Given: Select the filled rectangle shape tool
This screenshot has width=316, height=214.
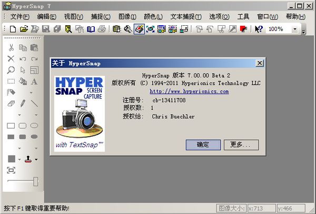Looking at the screenshot, I should click(11, 137).
